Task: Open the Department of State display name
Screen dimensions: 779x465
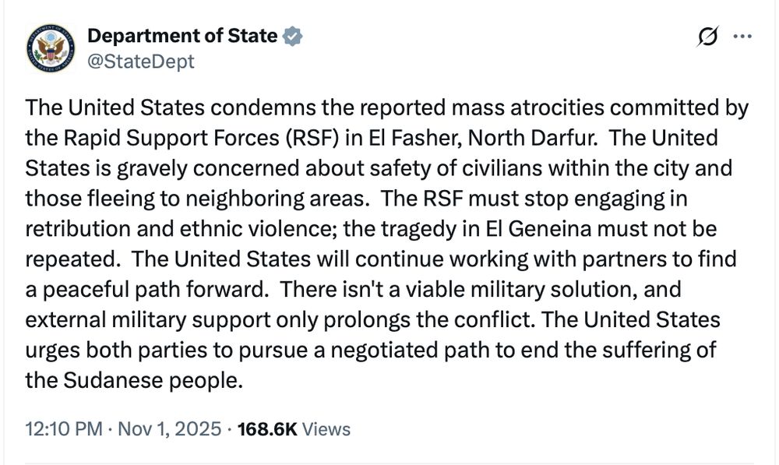Action: [x=182, y=36]
